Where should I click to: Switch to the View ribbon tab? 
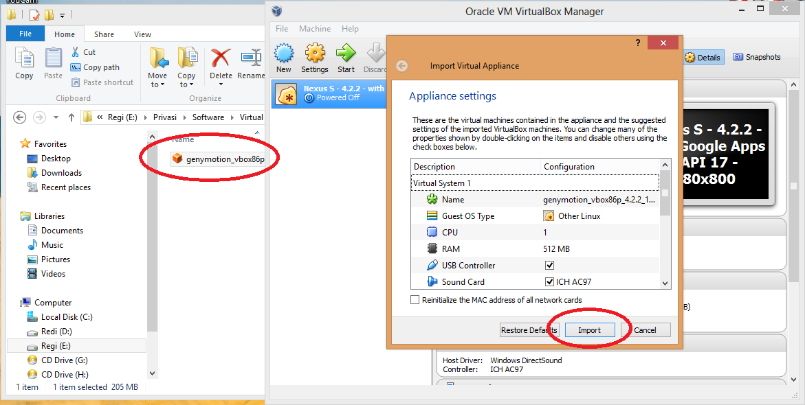143,34
